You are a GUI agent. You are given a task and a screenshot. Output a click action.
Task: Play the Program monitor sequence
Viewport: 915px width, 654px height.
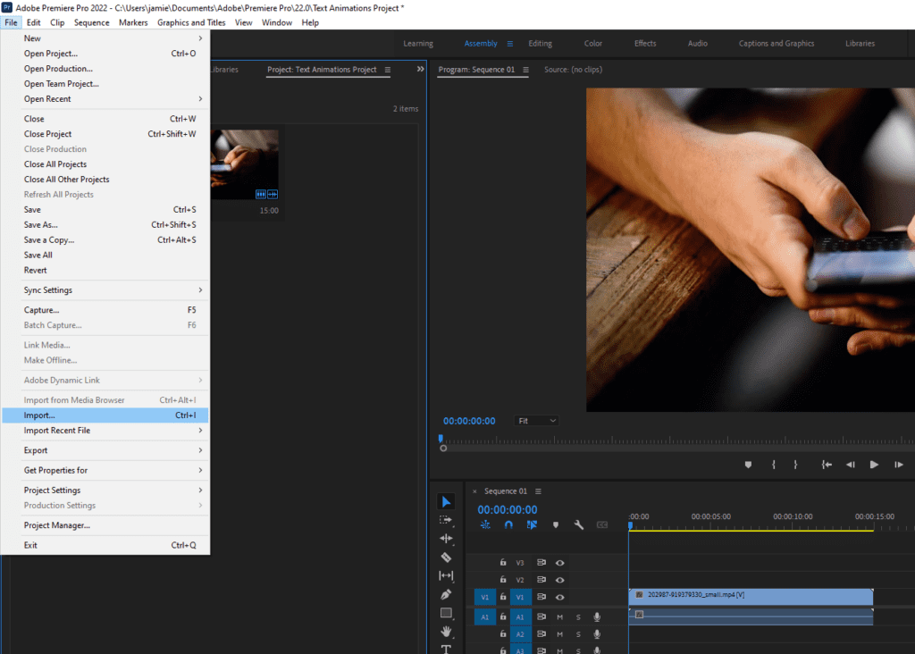(874, 465)
